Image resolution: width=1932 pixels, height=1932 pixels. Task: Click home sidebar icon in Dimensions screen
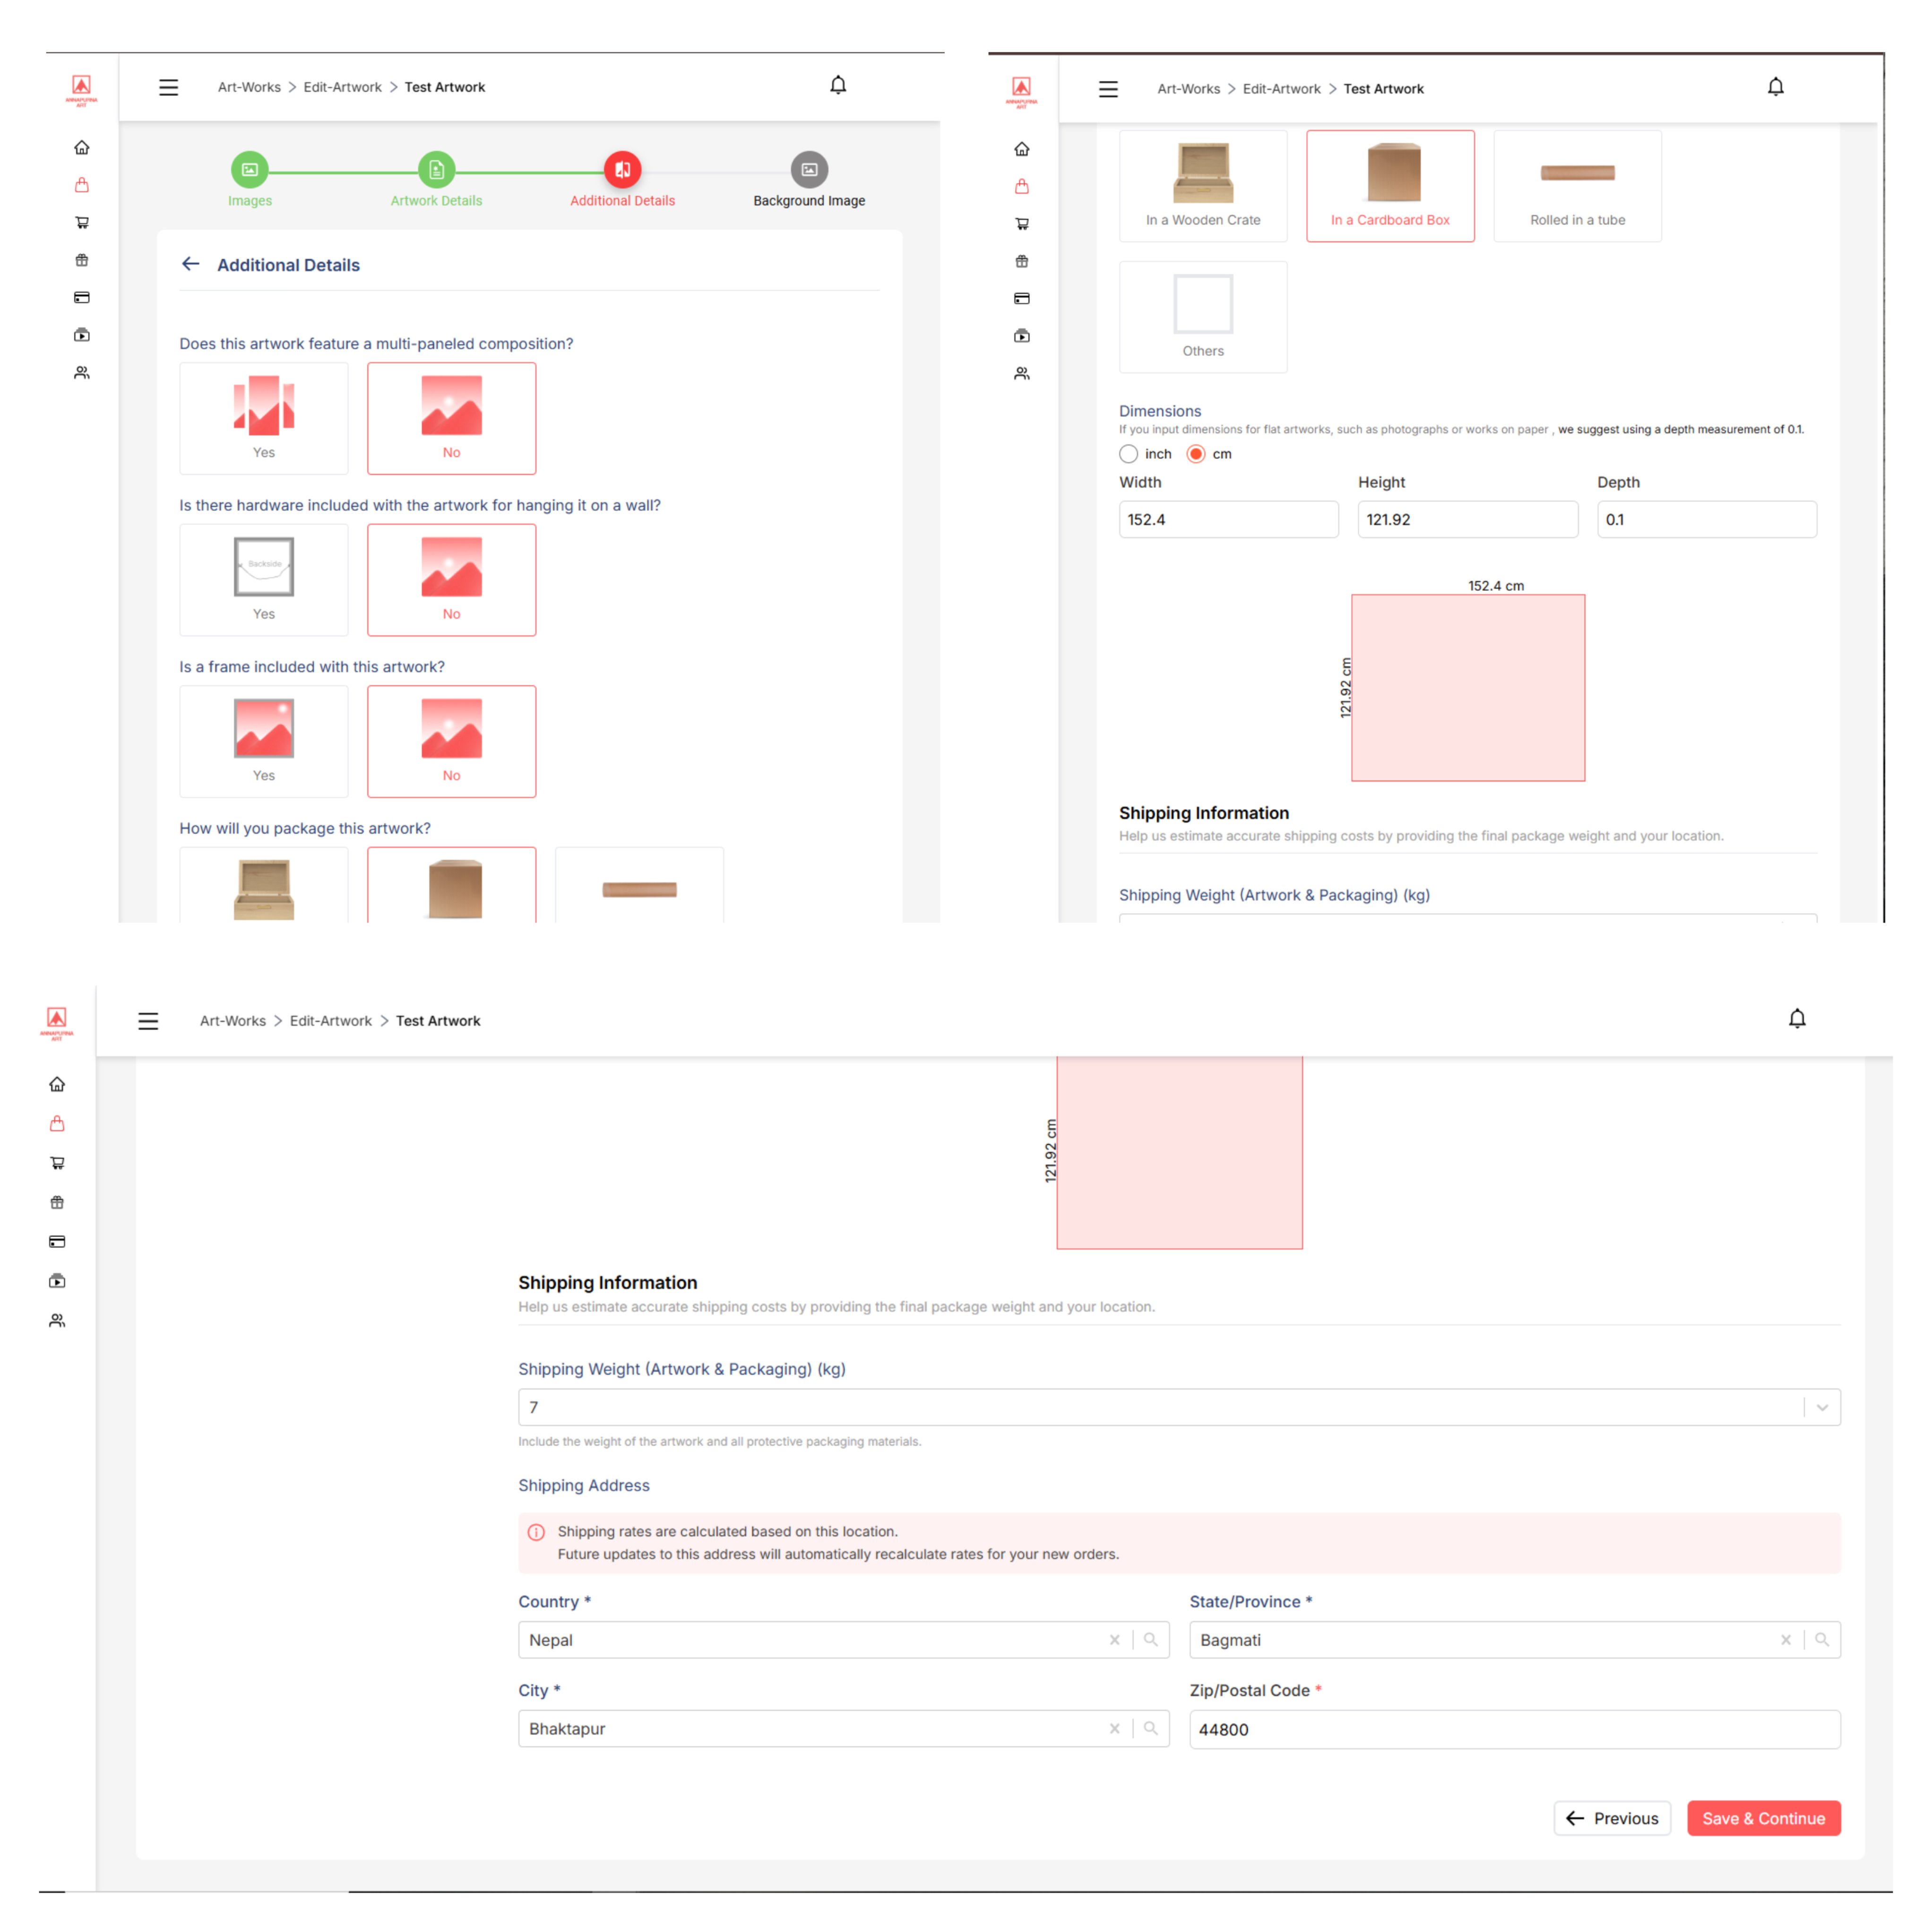[x=1022, y=149]
